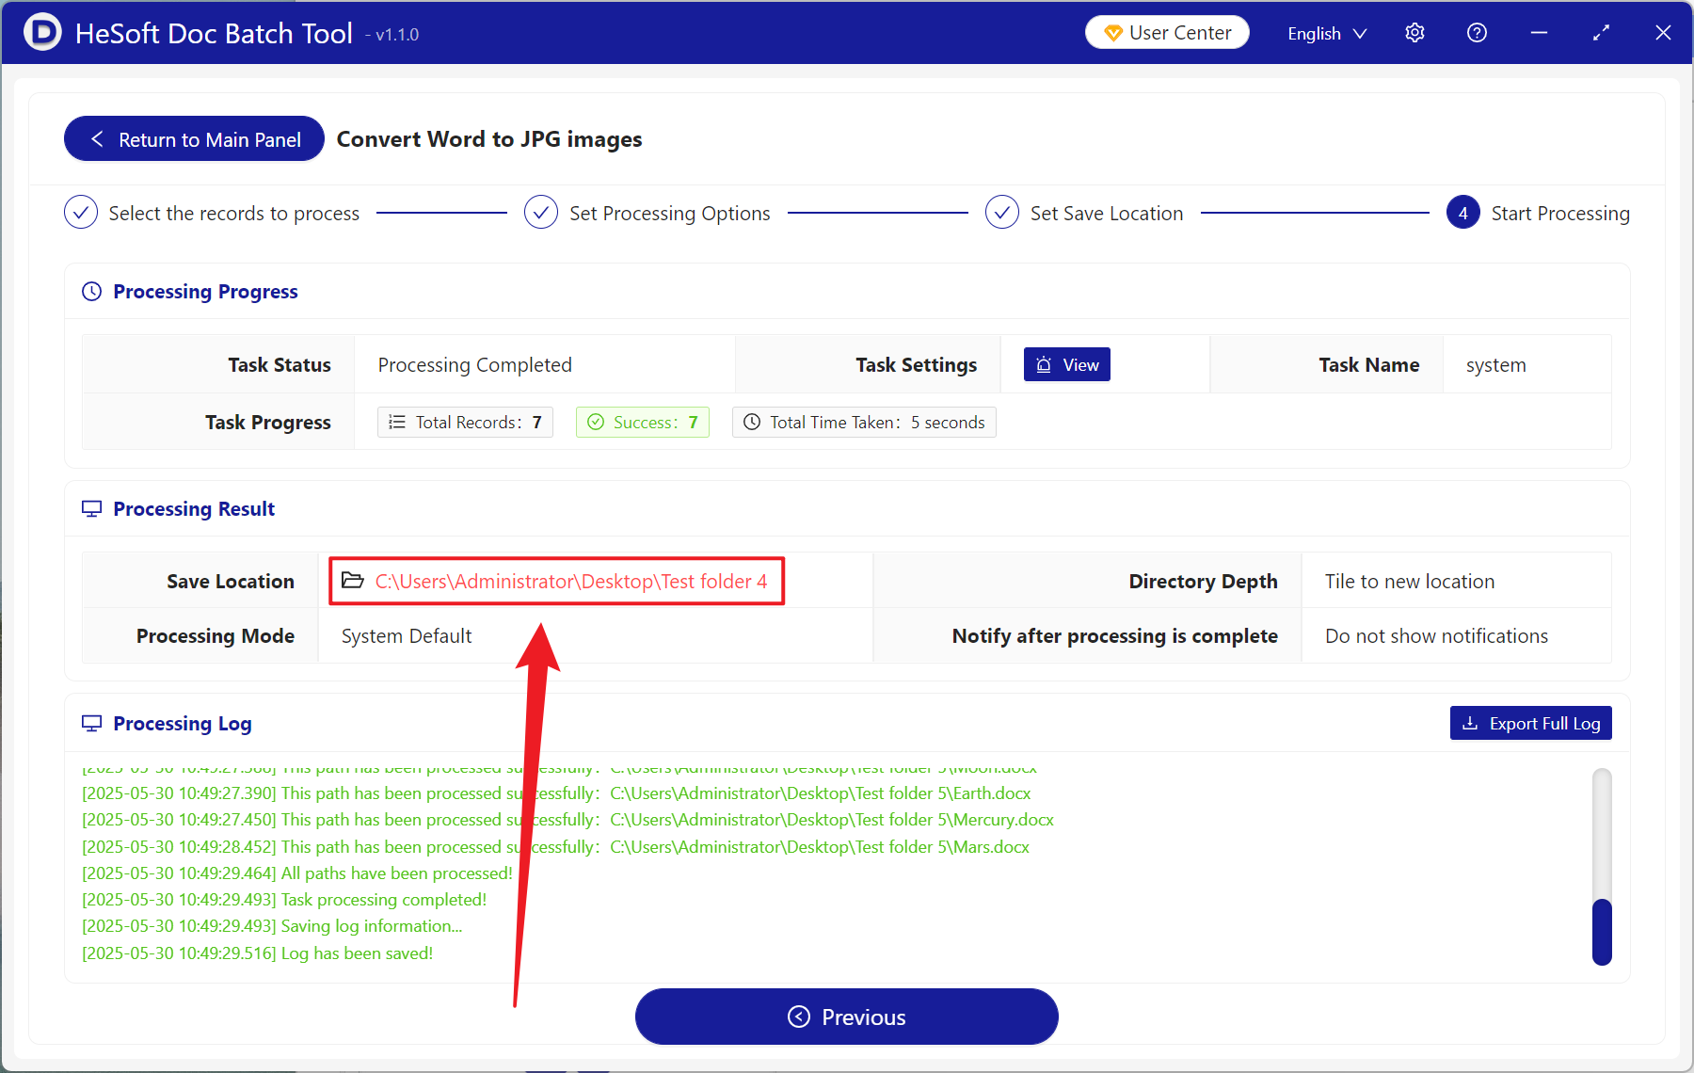
Task: Open the User Center
Action: [1167, 32]
